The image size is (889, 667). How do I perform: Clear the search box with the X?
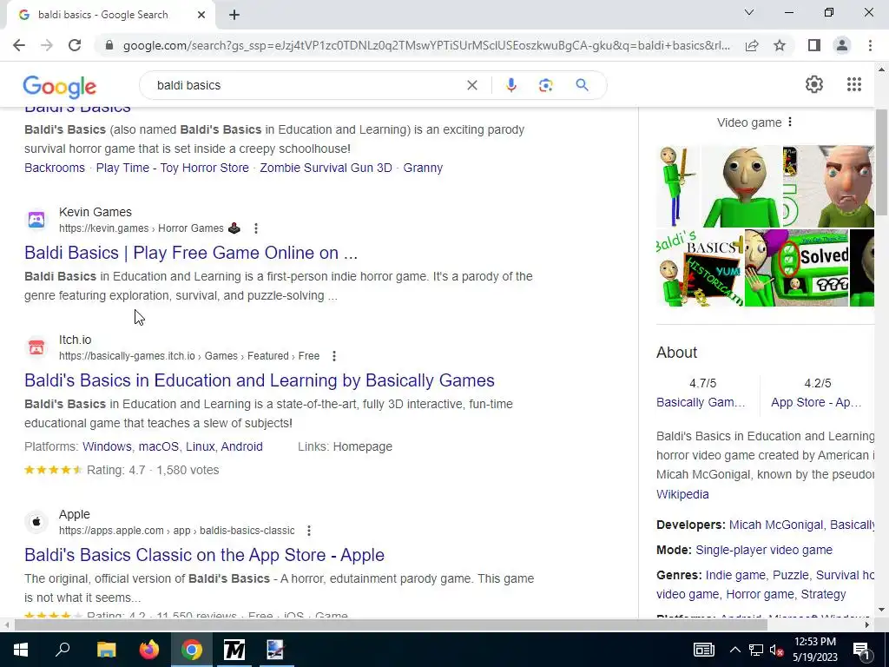(471, 85)
